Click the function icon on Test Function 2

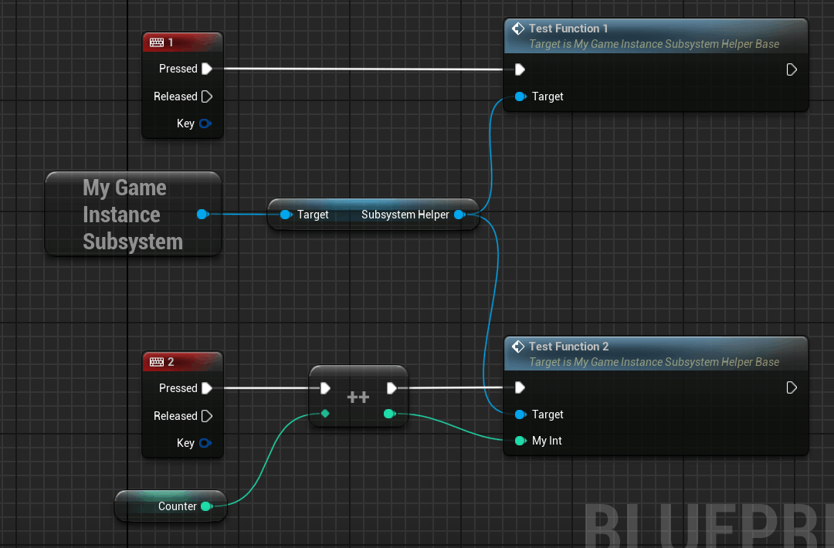[x=517, y=347]
